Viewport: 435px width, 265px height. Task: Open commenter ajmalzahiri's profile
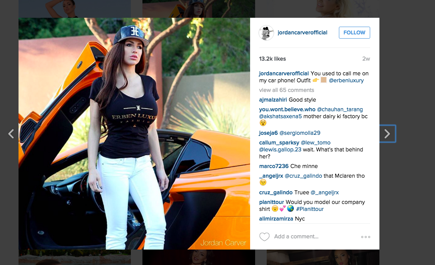273,100
